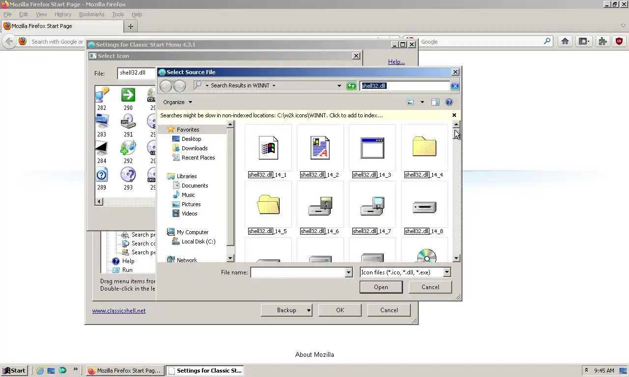Image resolution: width=629 pixels, height=377 pixels.
Task: Cancel the Select Source File dialog
Action: [x=430, y=287]
